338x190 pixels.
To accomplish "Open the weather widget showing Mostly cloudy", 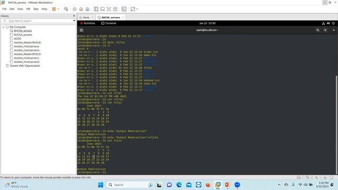I will click(x=17, y=185).
